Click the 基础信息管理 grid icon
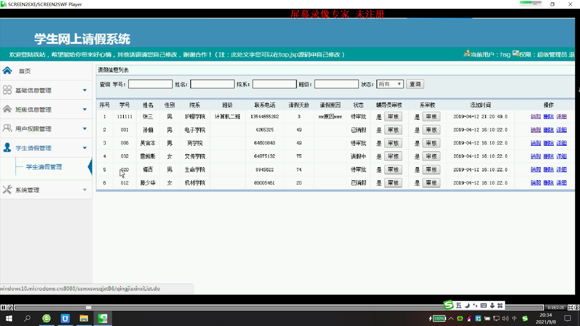This screenshot has width=580, height=326. point(7,90)
